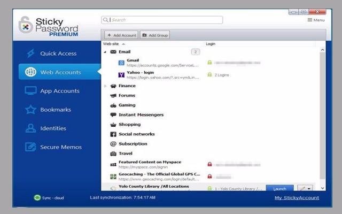The width and height of the screenshot is (342, 214).
Task: Open the edit pencil dropdown
Action: tap(305, 188)
